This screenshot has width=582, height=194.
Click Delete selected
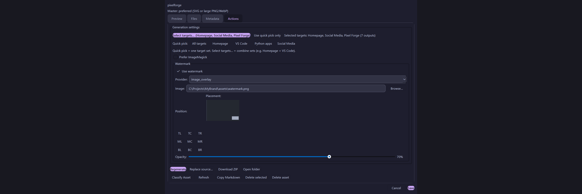click(256, 177)
